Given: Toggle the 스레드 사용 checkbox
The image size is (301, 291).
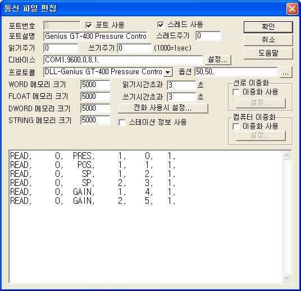Looking at the screenshot, I should coord(161,25).
